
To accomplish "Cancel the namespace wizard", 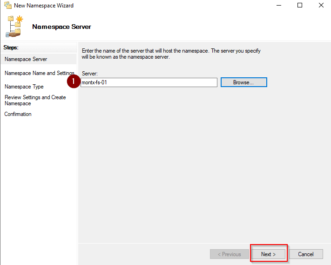I will (306, 254).
